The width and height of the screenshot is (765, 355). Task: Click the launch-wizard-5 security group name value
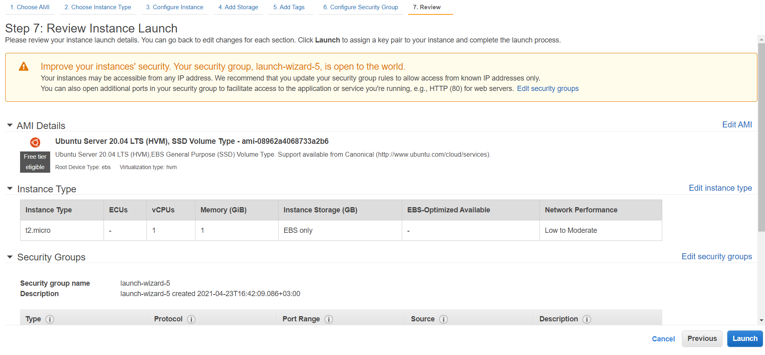(145, 283)
